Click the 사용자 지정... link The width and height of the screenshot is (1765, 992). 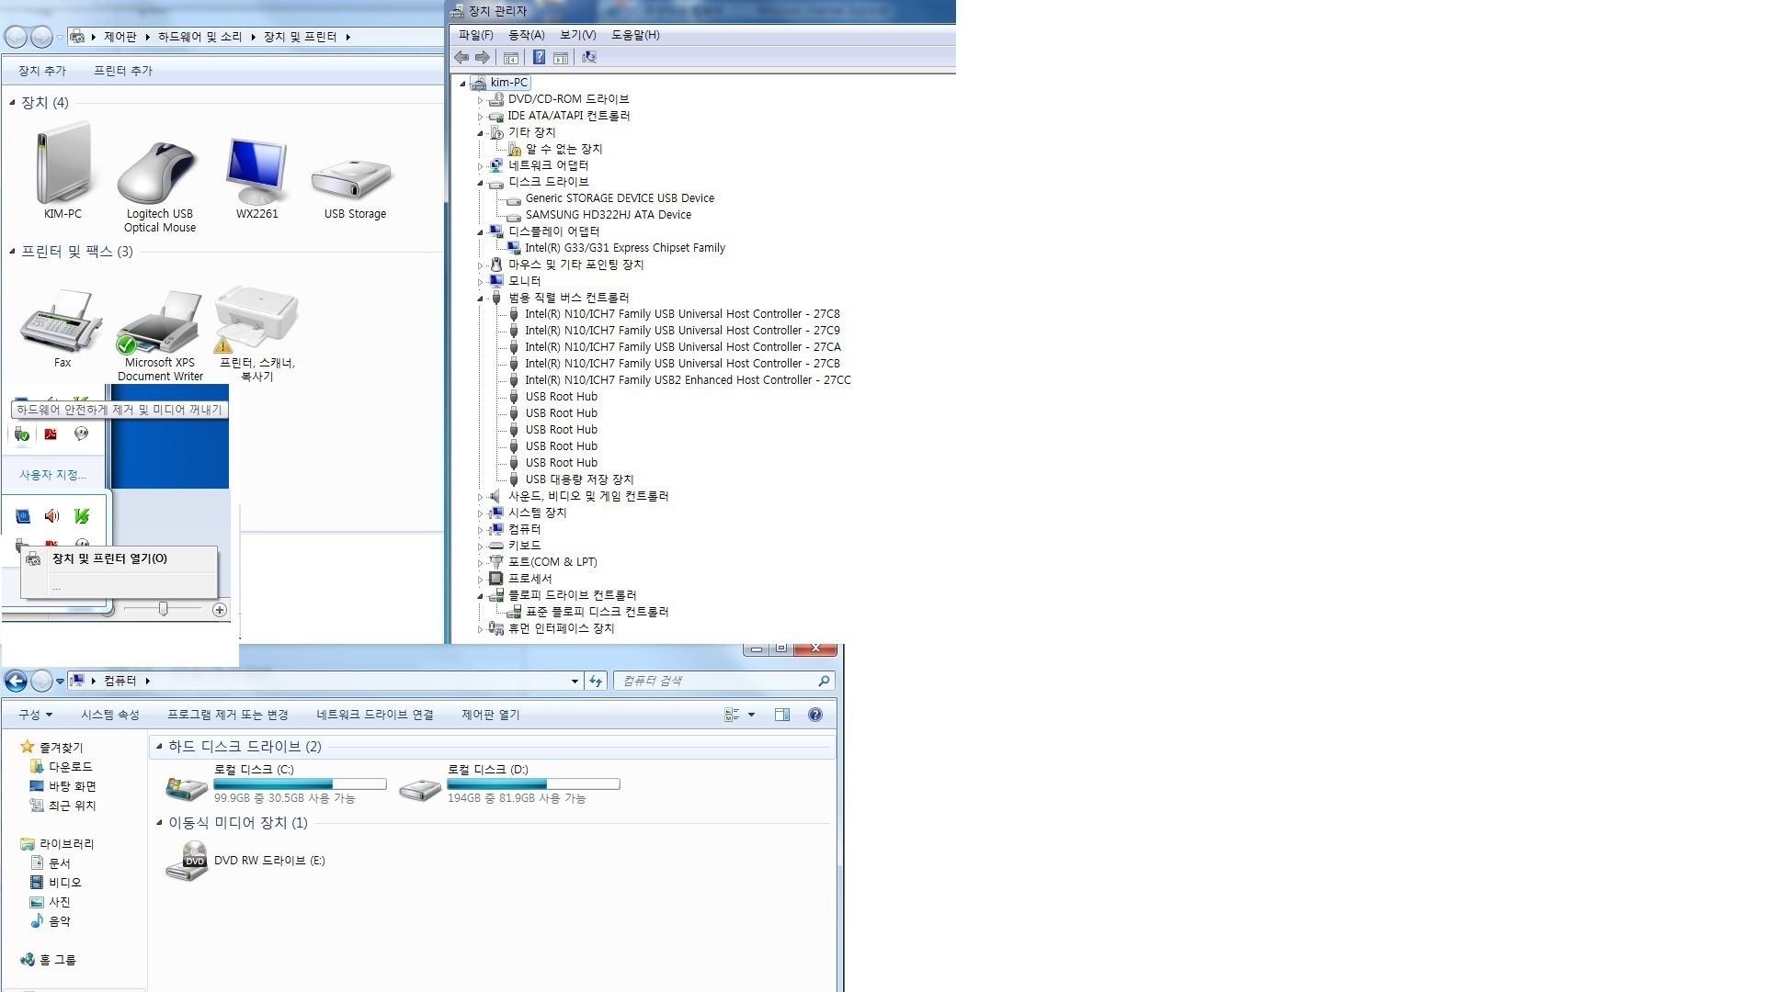point(52,475)
